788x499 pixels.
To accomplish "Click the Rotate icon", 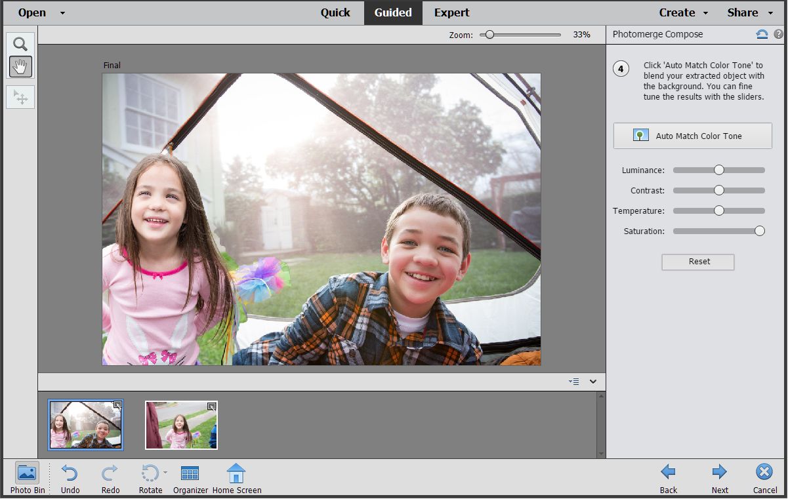I will tap(150, 473).
